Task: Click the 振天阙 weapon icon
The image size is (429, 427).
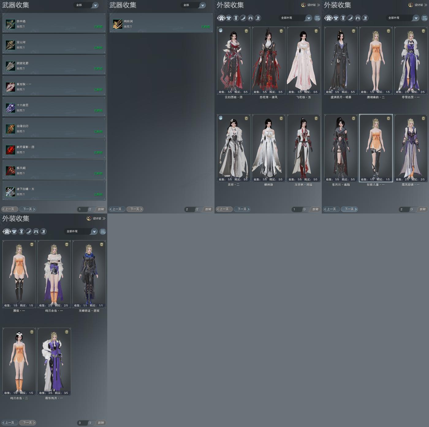Action: 10,171
